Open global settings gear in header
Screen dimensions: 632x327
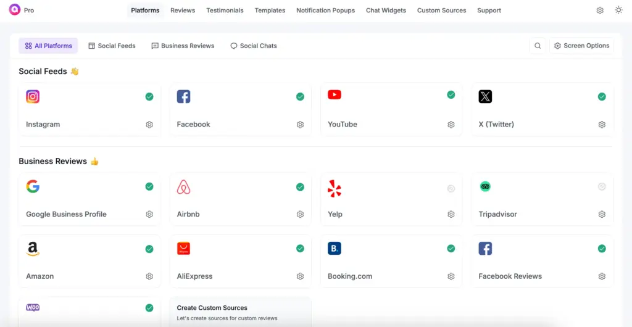(600, 10)
